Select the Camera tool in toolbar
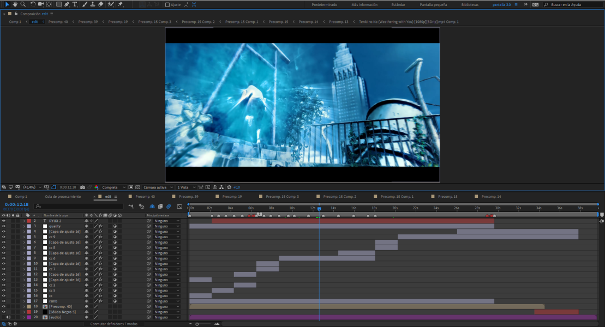This screenshot has width=605, height=327. [40, 4]
